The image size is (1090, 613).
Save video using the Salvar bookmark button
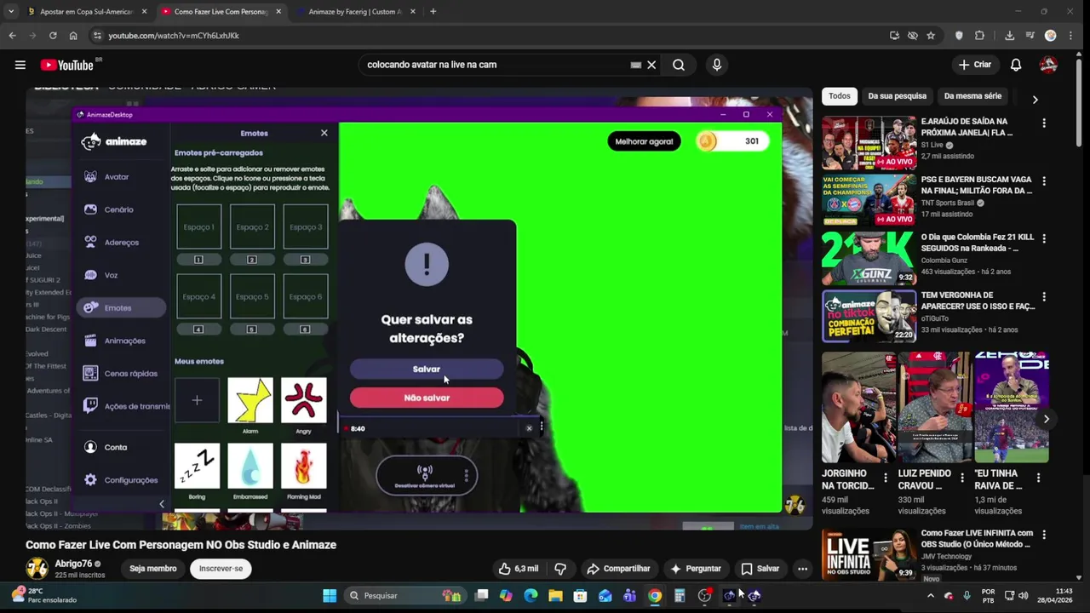click(x=760, y=569)
